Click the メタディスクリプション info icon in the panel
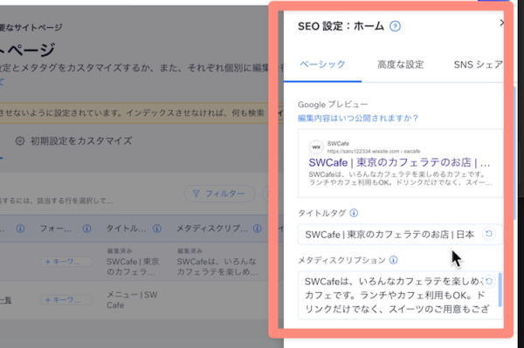524x348 pixels. click(394, 260)
